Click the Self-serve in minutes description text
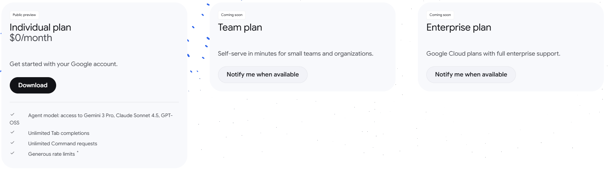Image resolution: width=608 pixels, height=171 pixels. [x=295, y=54]
